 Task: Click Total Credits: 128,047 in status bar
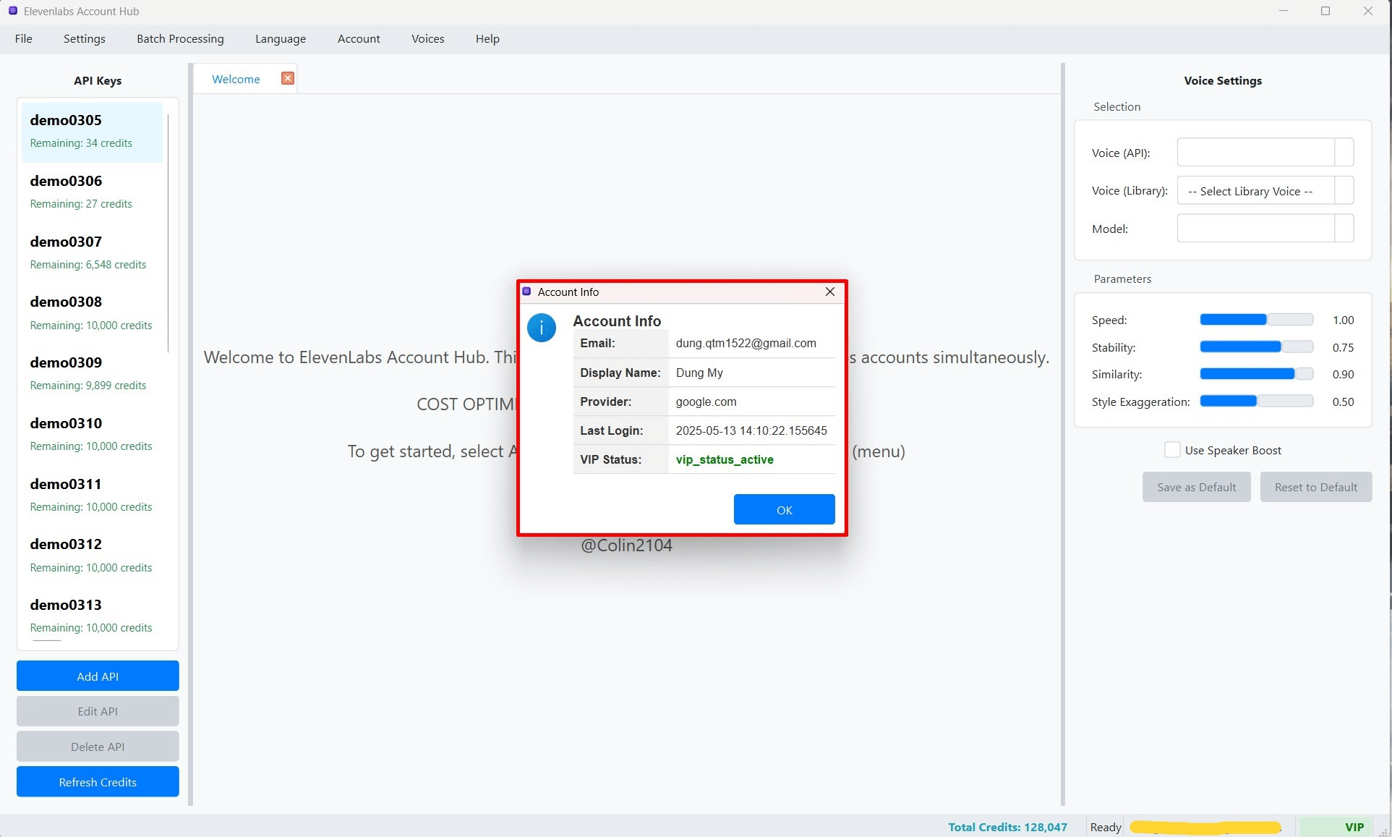coord(1007,827)
